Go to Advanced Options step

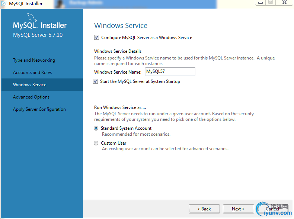pos(31,97)
